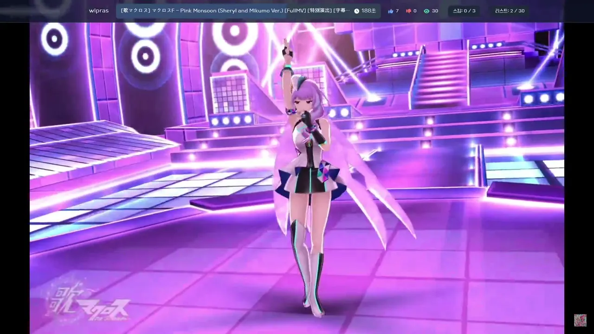Viewport: 594px width, 334px height.
Task: Click the dislike count 0
Action: [x=415, y=11]
